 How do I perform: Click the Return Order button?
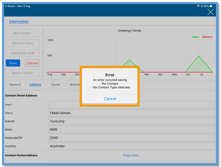click(22, 73)
